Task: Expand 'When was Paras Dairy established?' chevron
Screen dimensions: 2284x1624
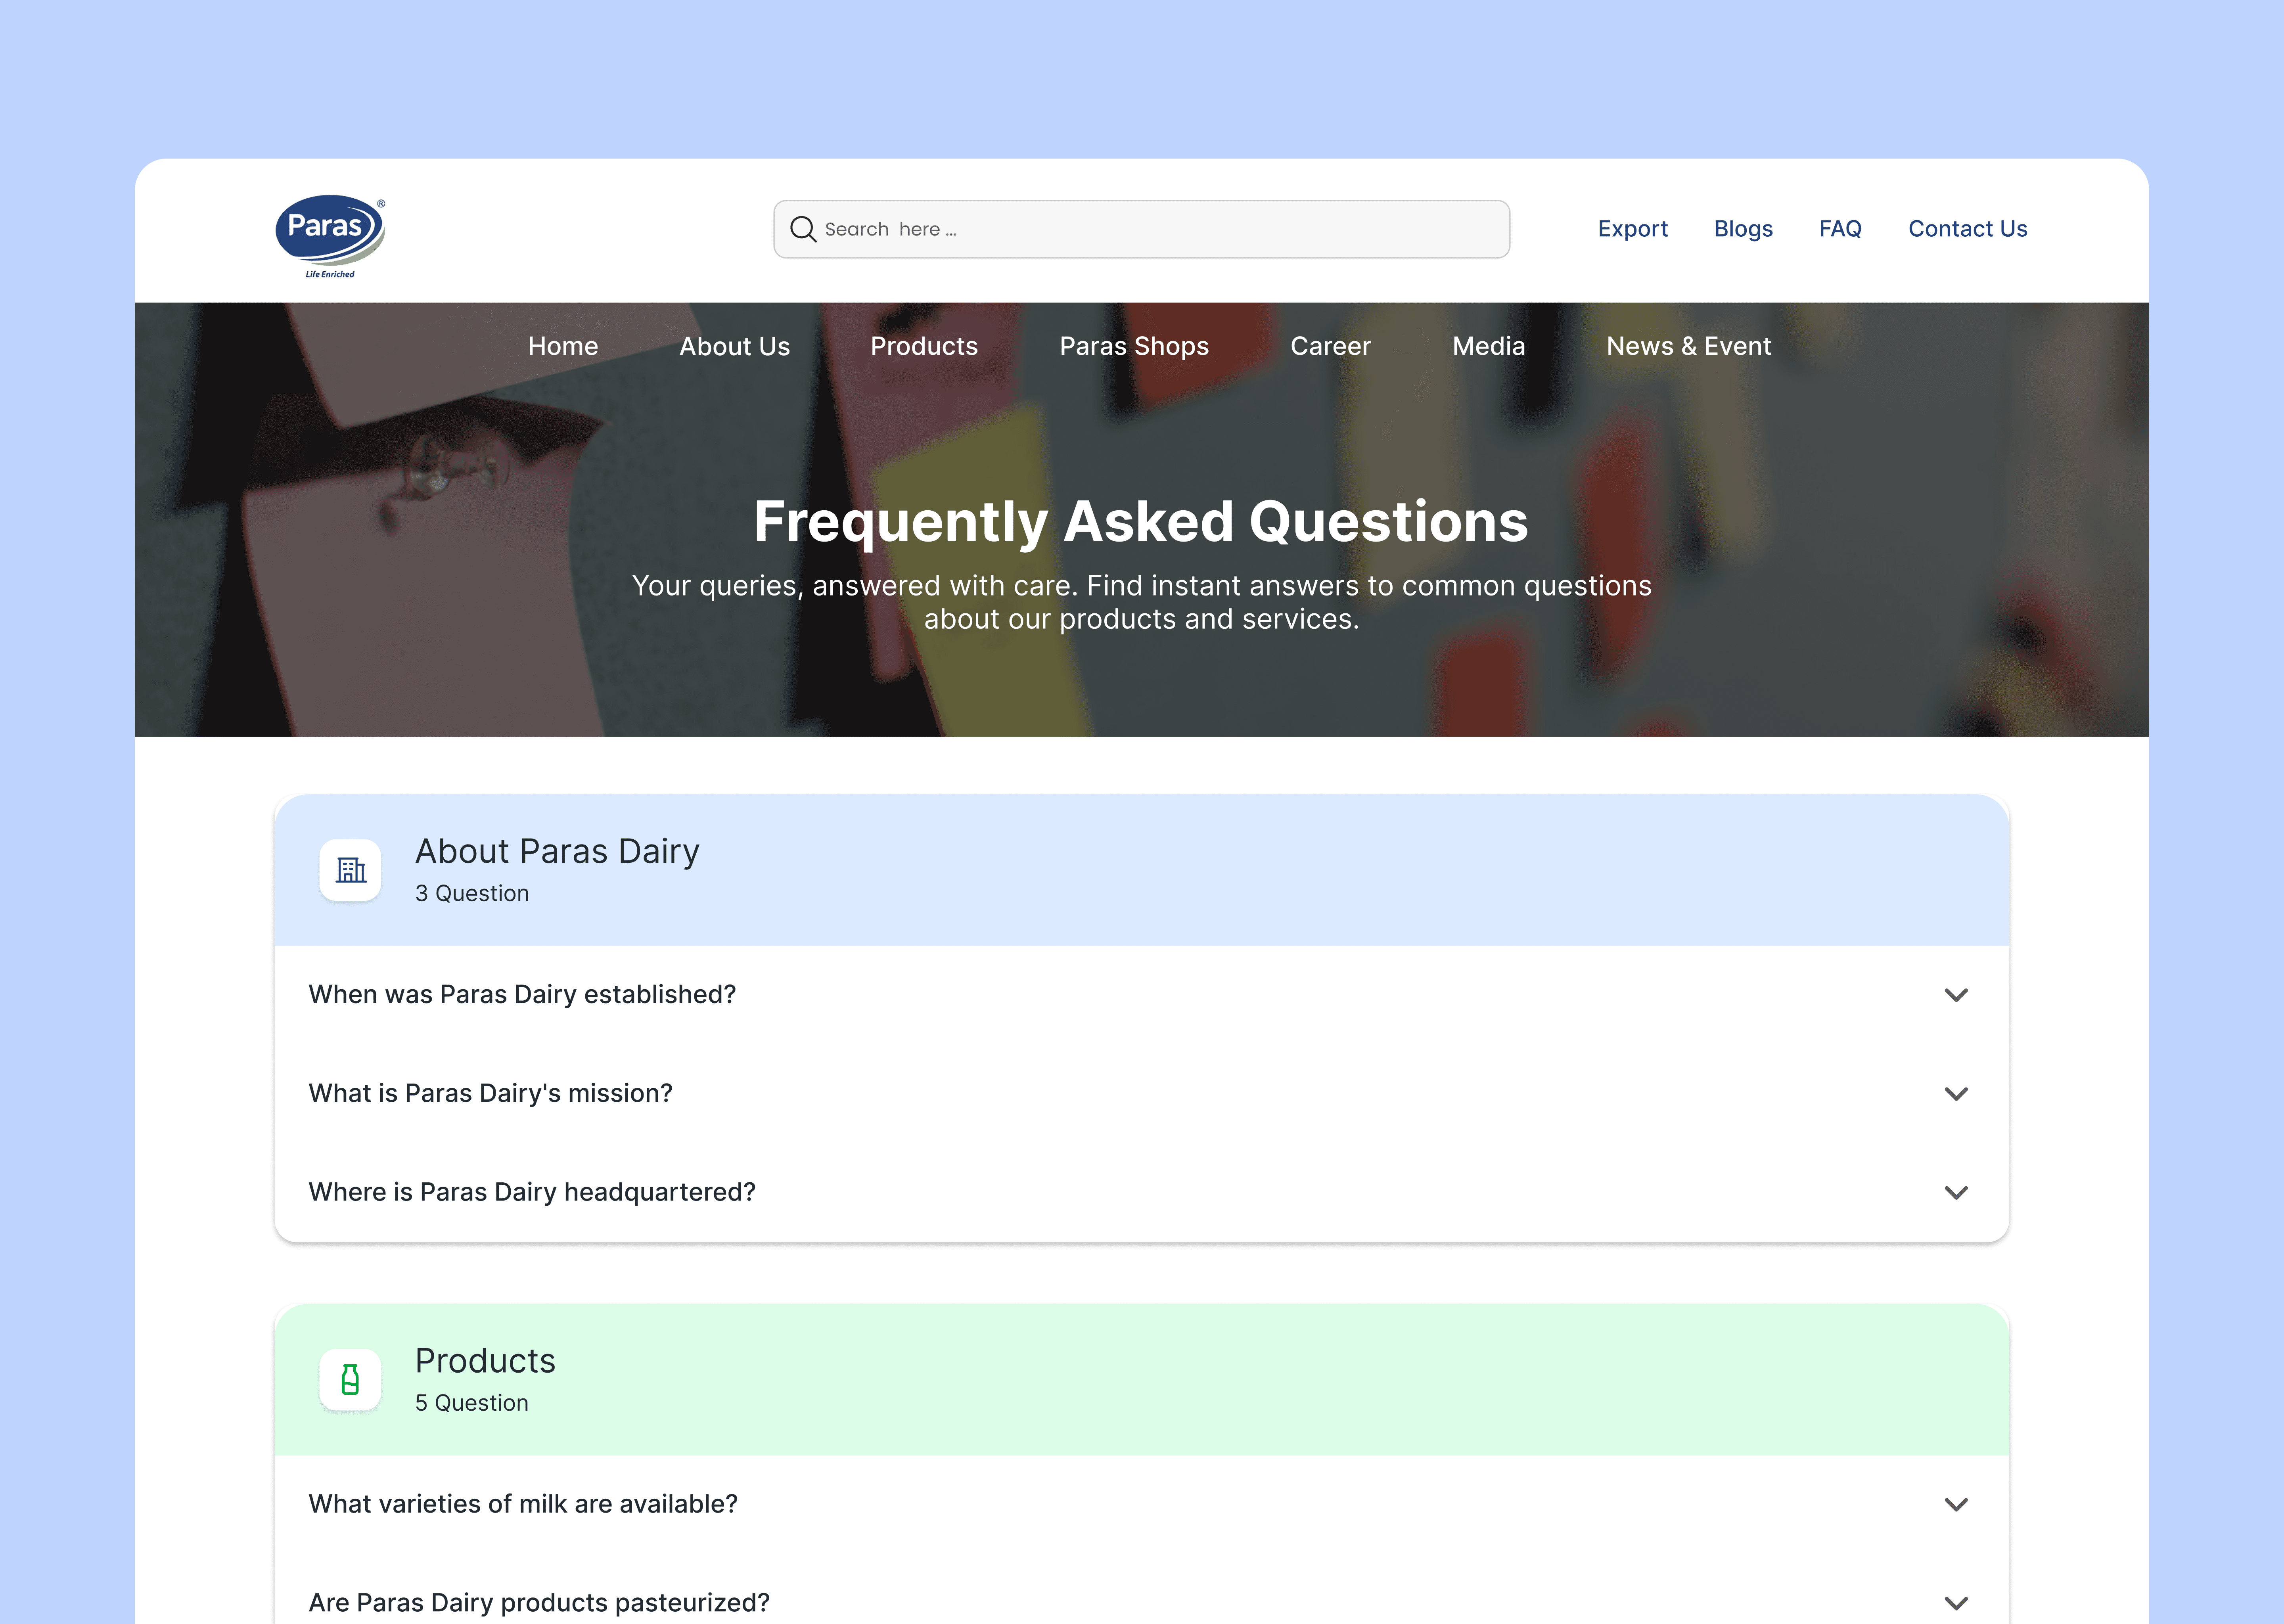Action: point(1956,995)
